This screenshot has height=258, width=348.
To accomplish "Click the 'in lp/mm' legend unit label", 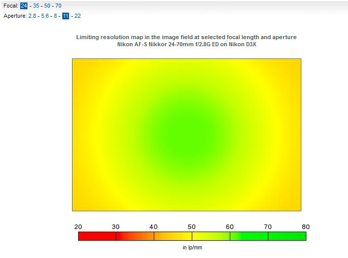I will [192, 247].
